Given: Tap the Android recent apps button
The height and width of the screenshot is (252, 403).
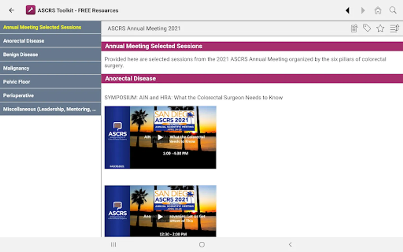Looking at the screenshot, I should pyautogui.click(x=113, y=244).
